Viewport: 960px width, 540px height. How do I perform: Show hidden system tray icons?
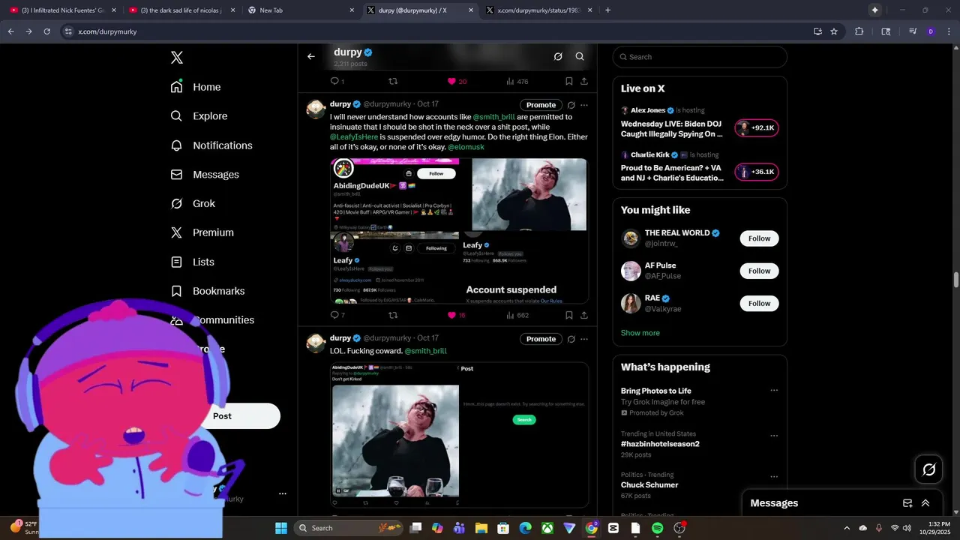click(847, 528)
